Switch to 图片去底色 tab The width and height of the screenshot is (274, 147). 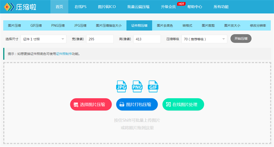165,25
